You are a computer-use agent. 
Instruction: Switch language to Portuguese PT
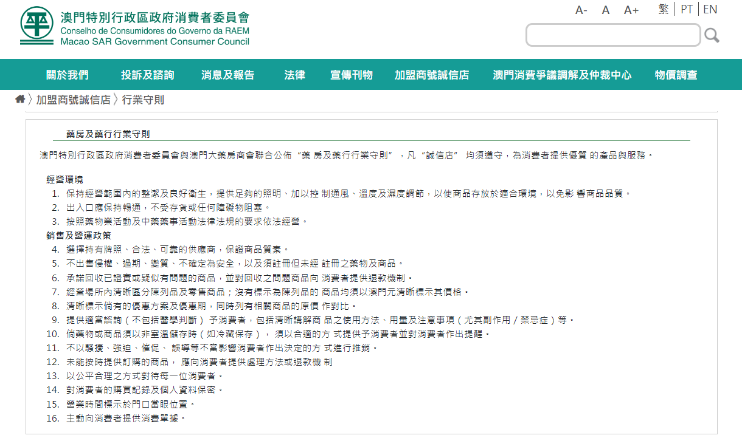(x=687, y=9)
